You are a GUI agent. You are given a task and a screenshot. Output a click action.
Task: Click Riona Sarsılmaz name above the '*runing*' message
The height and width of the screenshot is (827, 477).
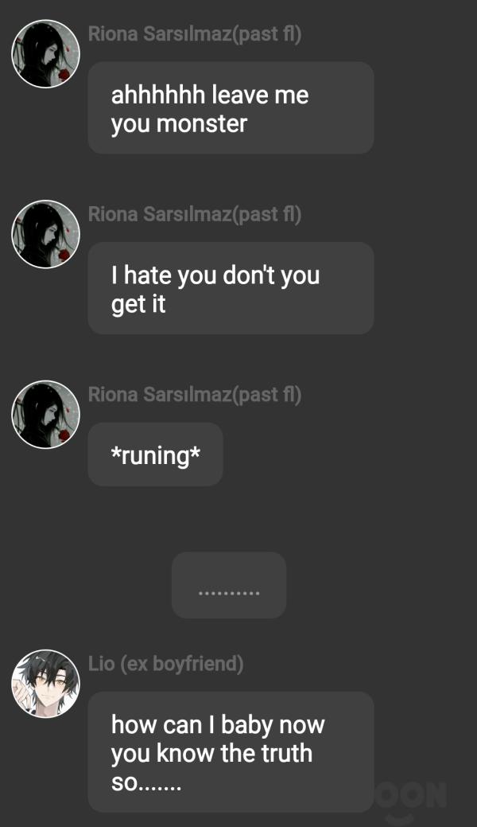pyautogui.click(x=195, y=395)
